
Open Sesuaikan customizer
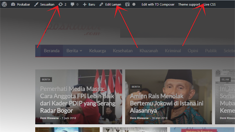(x=44, y=4)
